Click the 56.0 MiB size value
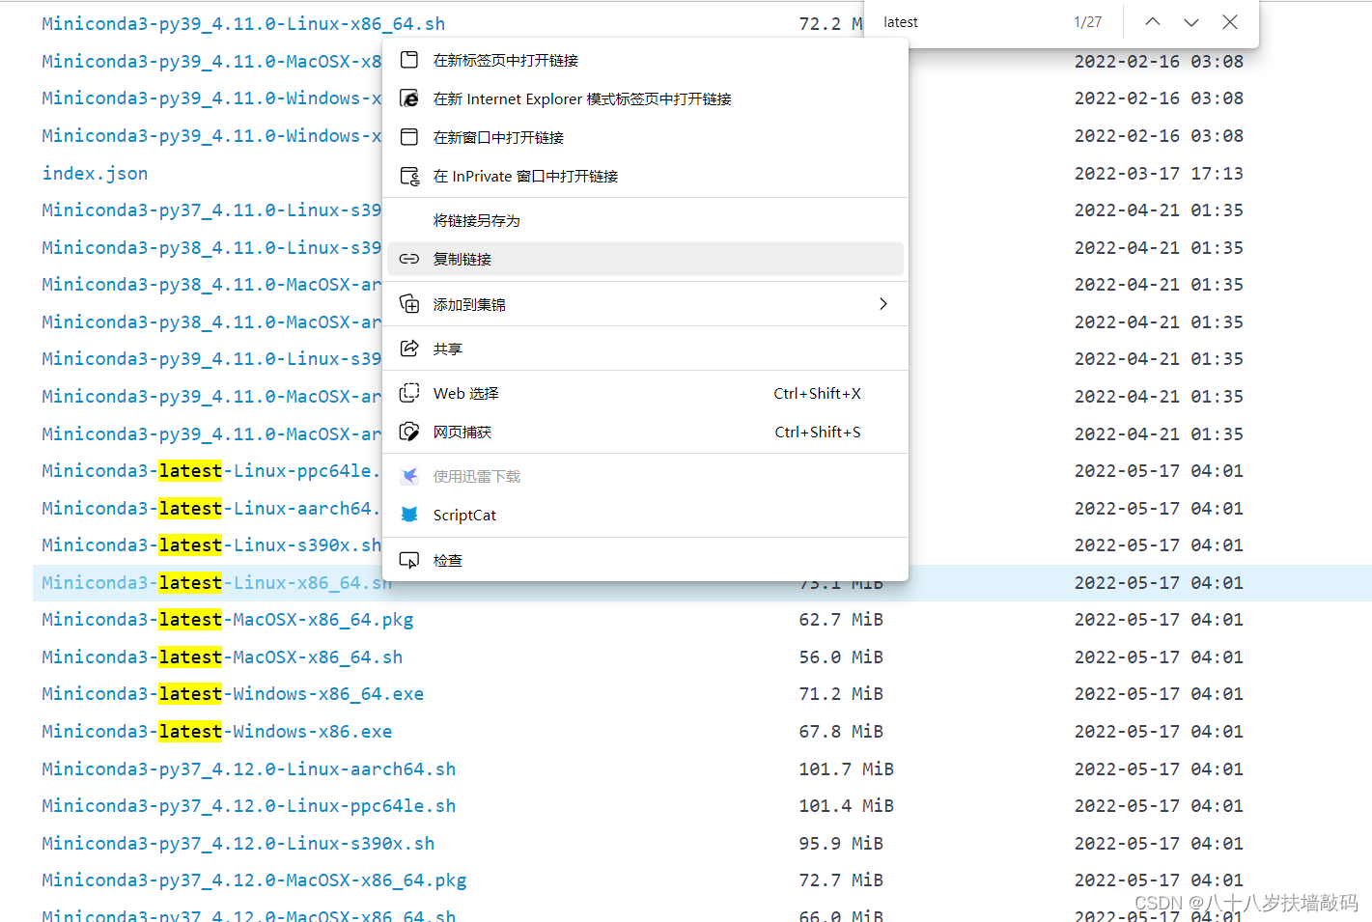 click(x=841, y=657)
